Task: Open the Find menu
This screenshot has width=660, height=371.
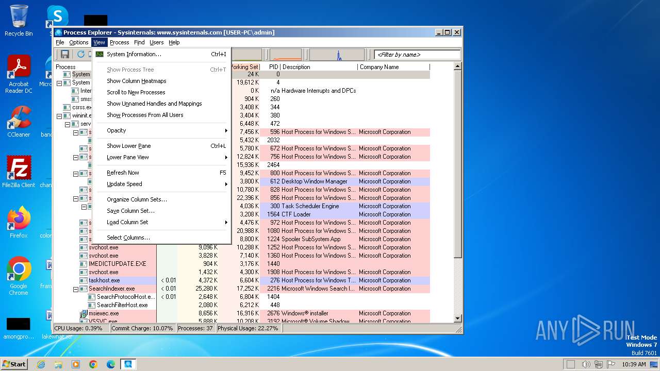Action: [x=139, y=42]
